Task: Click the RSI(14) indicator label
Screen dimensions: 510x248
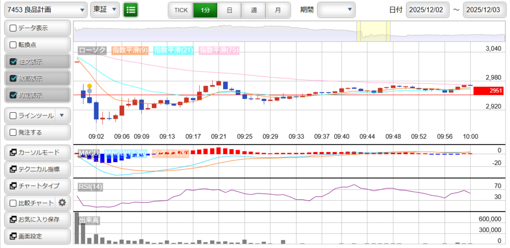Action: (90, 187)
